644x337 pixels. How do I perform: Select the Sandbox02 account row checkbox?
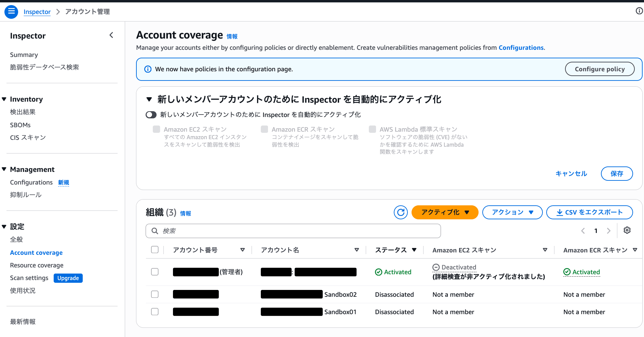(155, 294)
